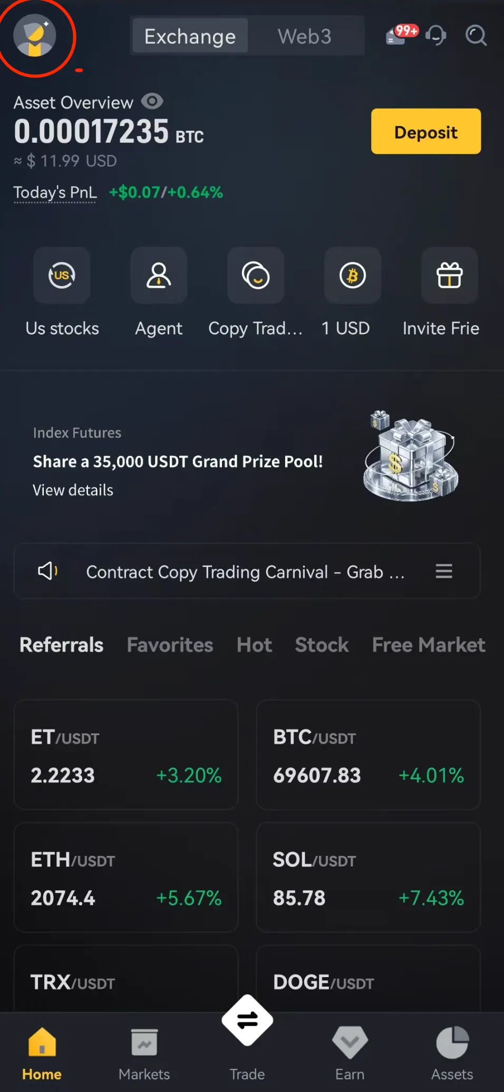Open the Us stocks shortcut icon
This screenshot has width=504, height=1092.
[62, 275]
